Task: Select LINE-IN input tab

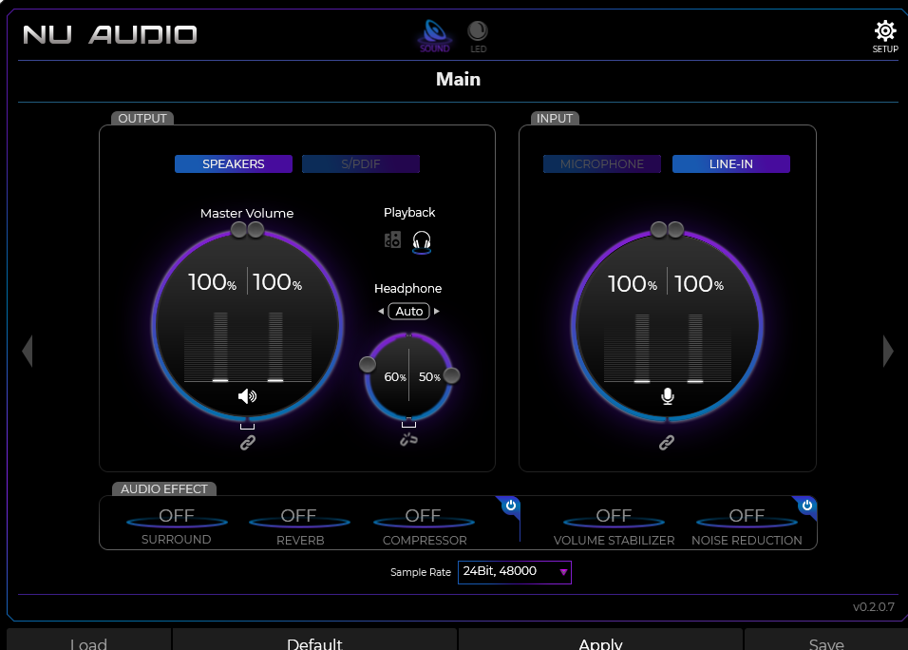Action: 730,164
